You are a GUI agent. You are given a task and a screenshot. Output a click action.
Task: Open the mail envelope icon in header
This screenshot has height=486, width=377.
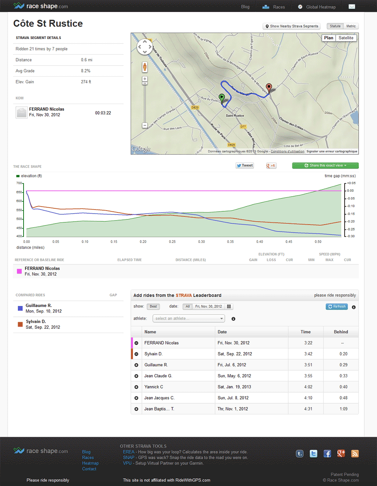click(352, 7)
